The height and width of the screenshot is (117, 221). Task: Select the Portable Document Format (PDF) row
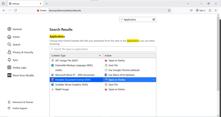(x=103, y=80)
